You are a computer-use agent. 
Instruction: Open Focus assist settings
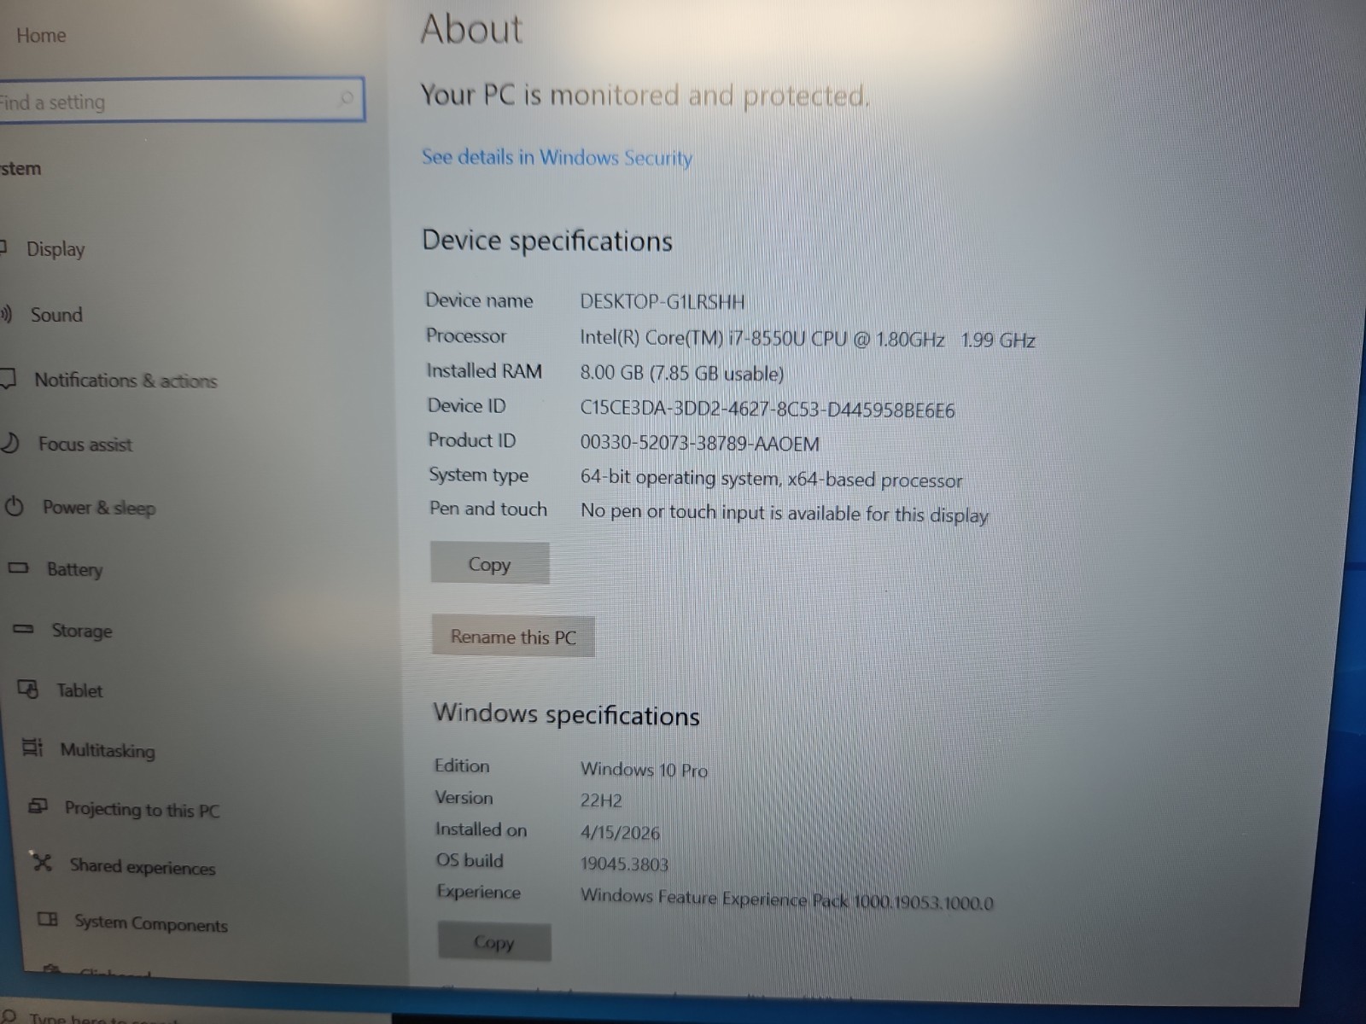coord(85,445)
